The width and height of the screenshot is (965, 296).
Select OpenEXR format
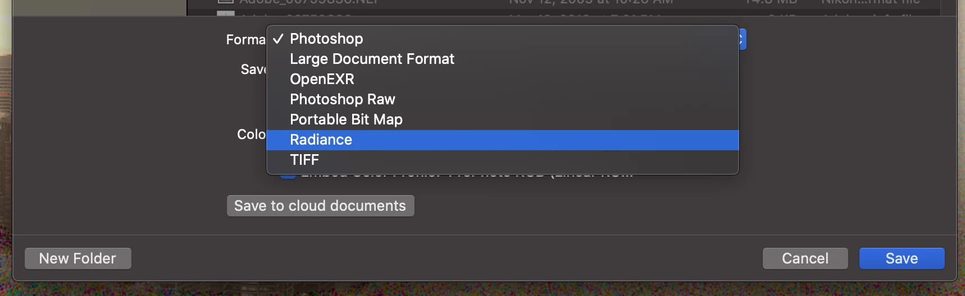tap(502, 79)
